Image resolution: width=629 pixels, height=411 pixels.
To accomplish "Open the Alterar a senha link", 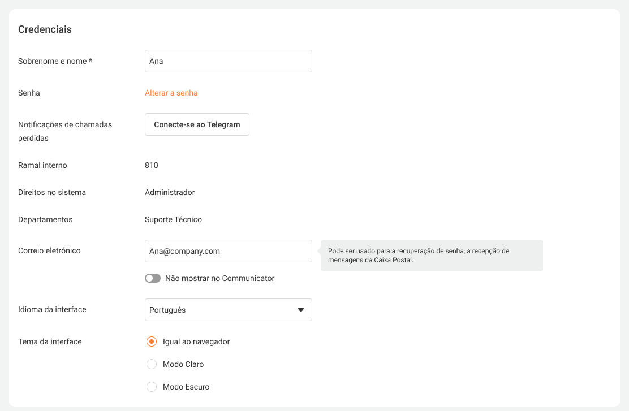I will click(171, 93).
